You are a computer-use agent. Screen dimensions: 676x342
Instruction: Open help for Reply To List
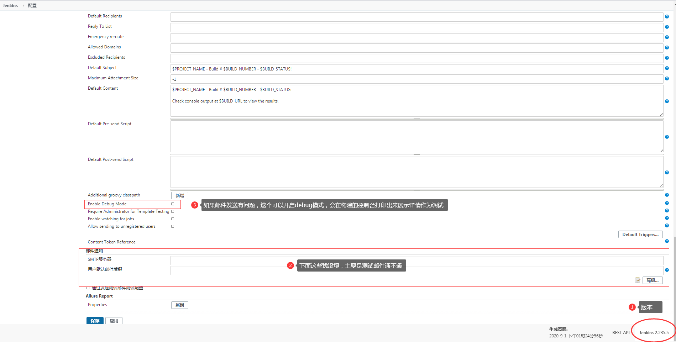coord(667,27)
